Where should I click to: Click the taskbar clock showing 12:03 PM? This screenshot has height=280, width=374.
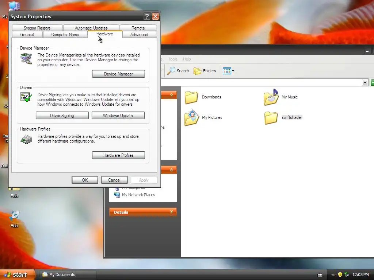tap(360, 275)
